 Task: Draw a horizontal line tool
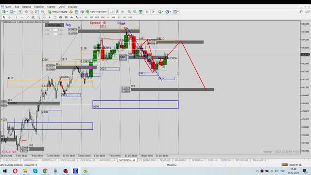pyautogui.click(x=22, y=17)
